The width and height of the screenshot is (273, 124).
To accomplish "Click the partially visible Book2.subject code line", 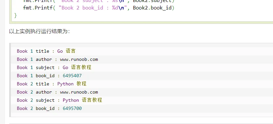I will tap(99, 1).
